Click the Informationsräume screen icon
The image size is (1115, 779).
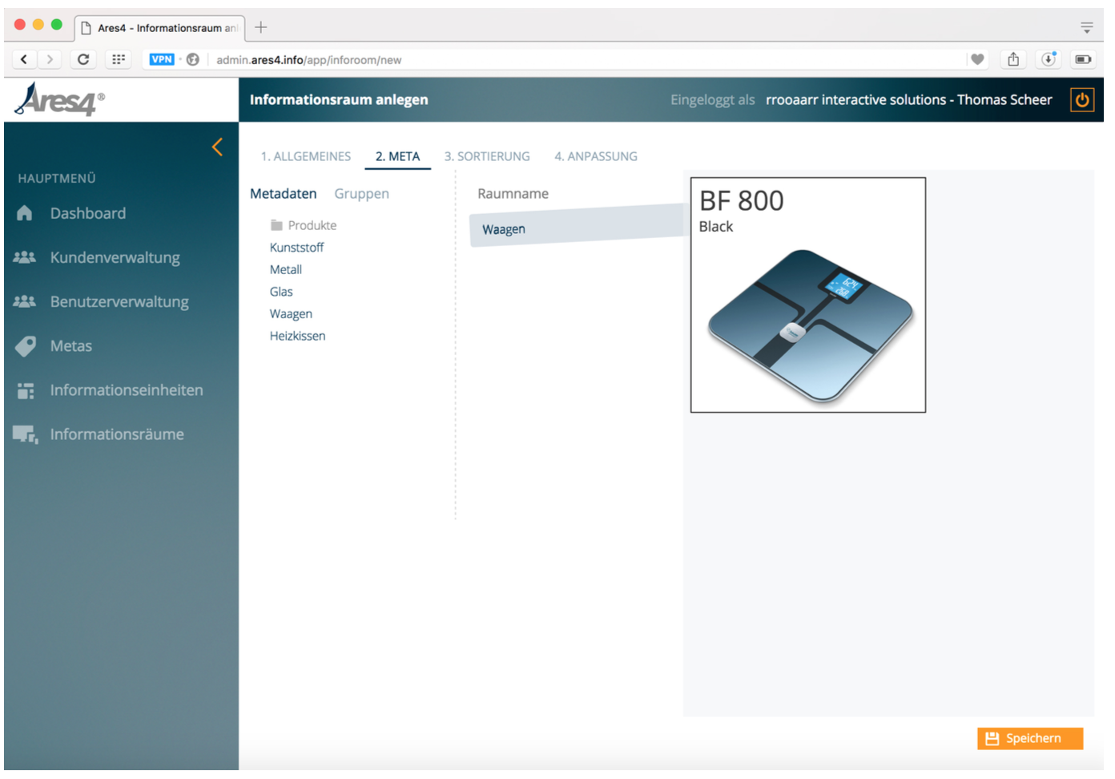(x=25, y=434)
